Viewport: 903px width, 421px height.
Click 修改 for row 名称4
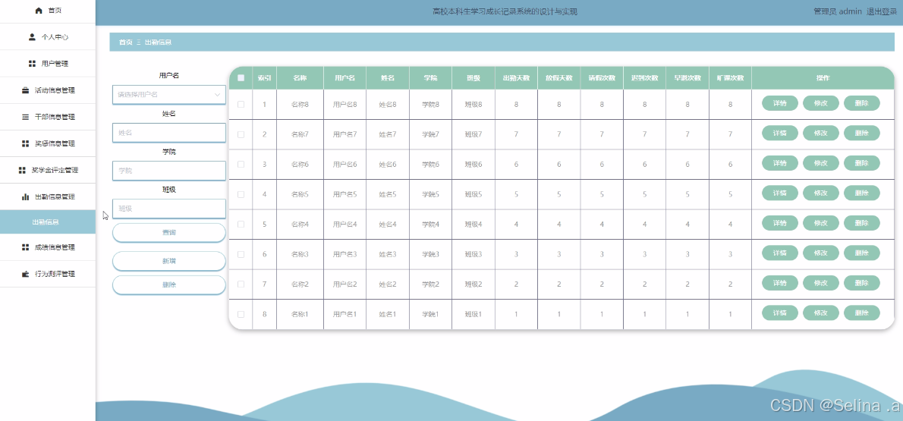tap(820, 223)
